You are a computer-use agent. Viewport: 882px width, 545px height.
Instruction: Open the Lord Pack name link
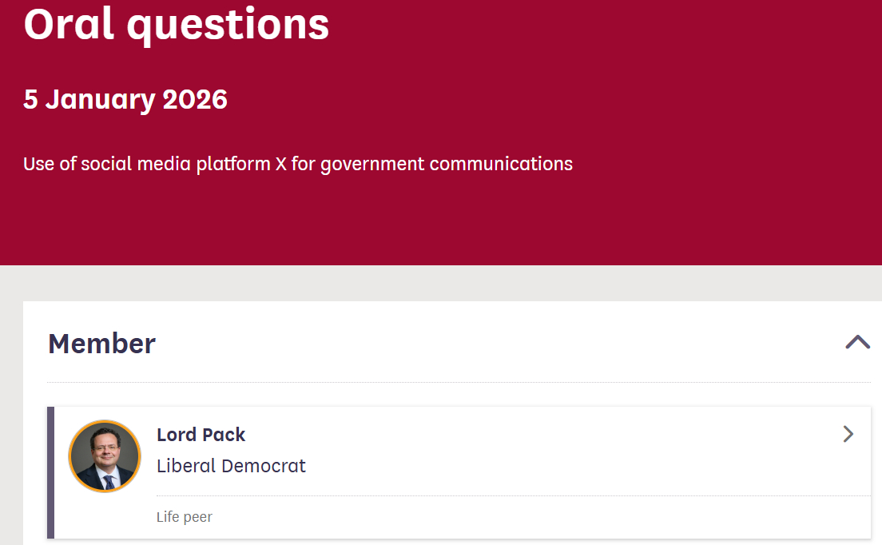coord(201,435)
